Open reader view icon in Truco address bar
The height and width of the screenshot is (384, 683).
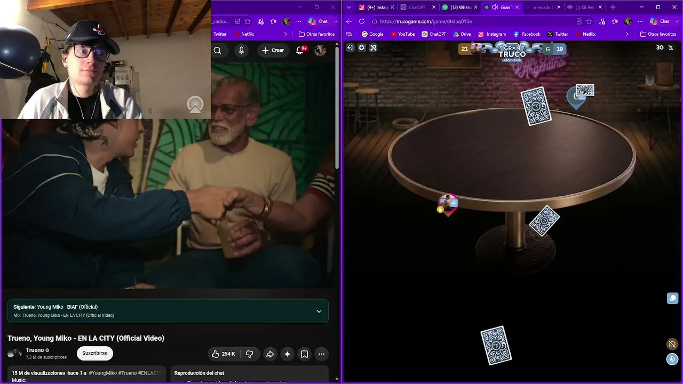(579, 21)
